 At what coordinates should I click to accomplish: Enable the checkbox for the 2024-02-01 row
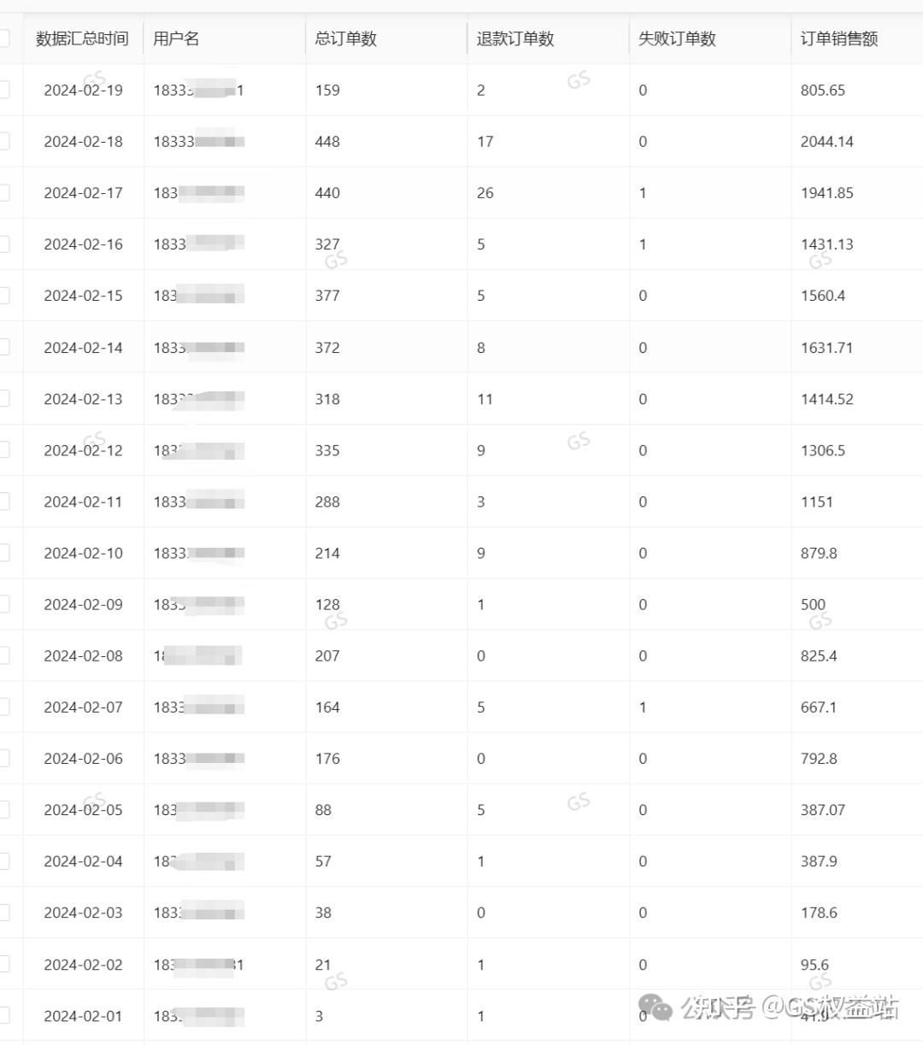pos(4,1015)
